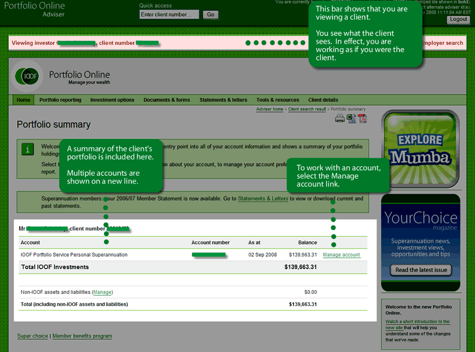
Task: Click the Total including non-IOOF assets label
Action: [x=74, y=304]
